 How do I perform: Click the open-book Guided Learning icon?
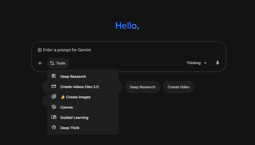[54, 117]
